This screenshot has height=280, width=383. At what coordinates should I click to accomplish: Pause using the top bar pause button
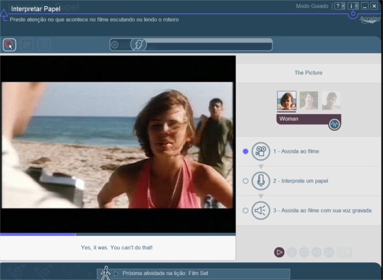pyautogui.click(x=115, y=45)
